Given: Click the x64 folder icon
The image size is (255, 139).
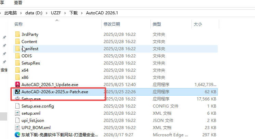Looking at the screenshot, I should (x=18, y=70).
